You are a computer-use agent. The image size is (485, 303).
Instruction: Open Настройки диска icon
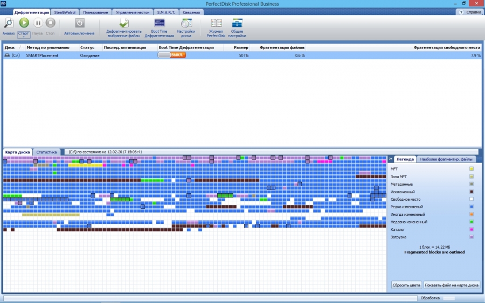[186, 23]
